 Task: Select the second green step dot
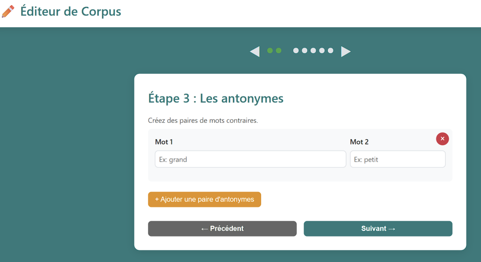[279, 51]
